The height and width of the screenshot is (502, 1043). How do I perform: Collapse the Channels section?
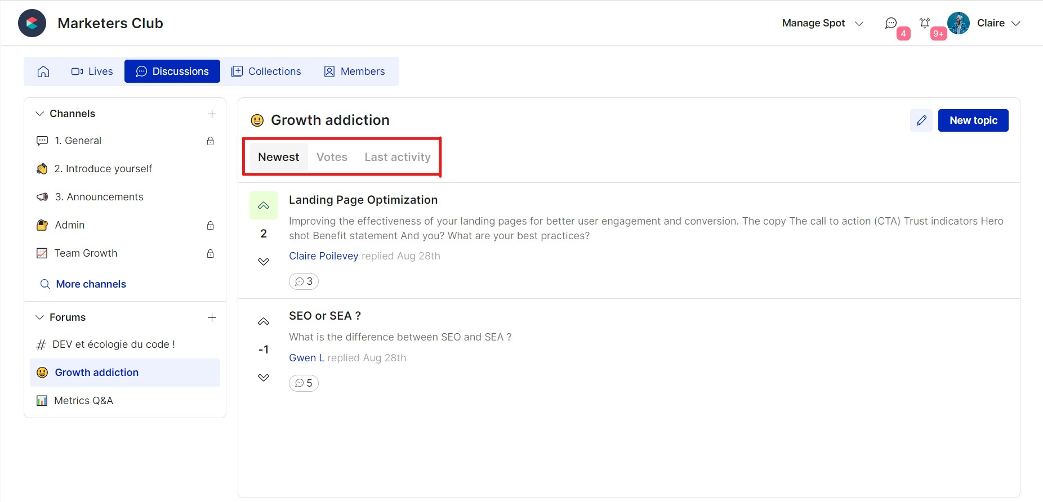[40, 114]
